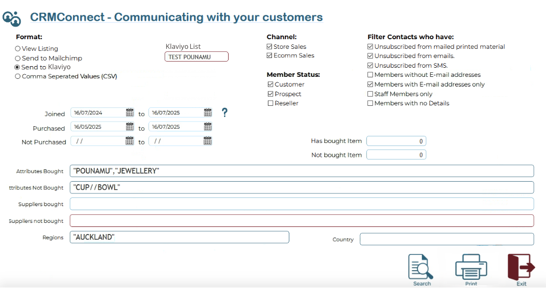Click the Print printer icon
Image resolution: width=546 pixels, height=288 pixels.
pos(471,267)
